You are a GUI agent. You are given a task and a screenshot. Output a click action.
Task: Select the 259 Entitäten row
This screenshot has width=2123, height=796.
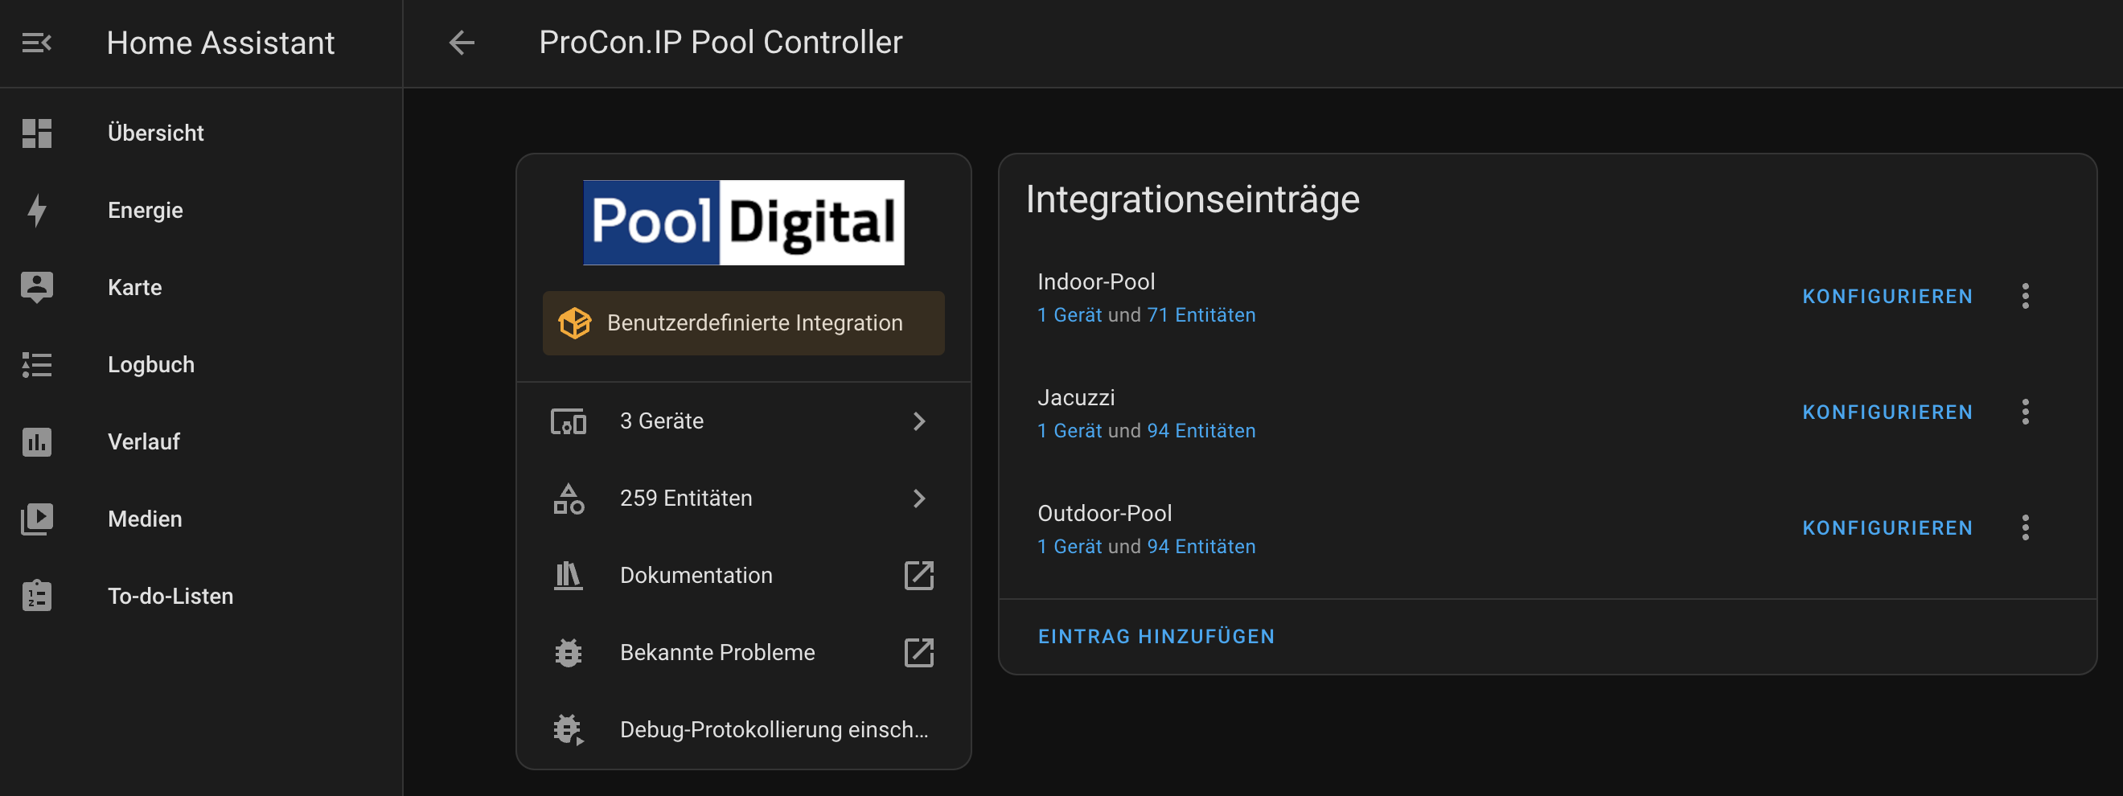pyautogui.click(x=743, y=499)
